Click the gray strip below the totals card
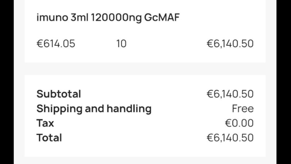The height and width of the screenshot is (164, 291). coord(145,160)
